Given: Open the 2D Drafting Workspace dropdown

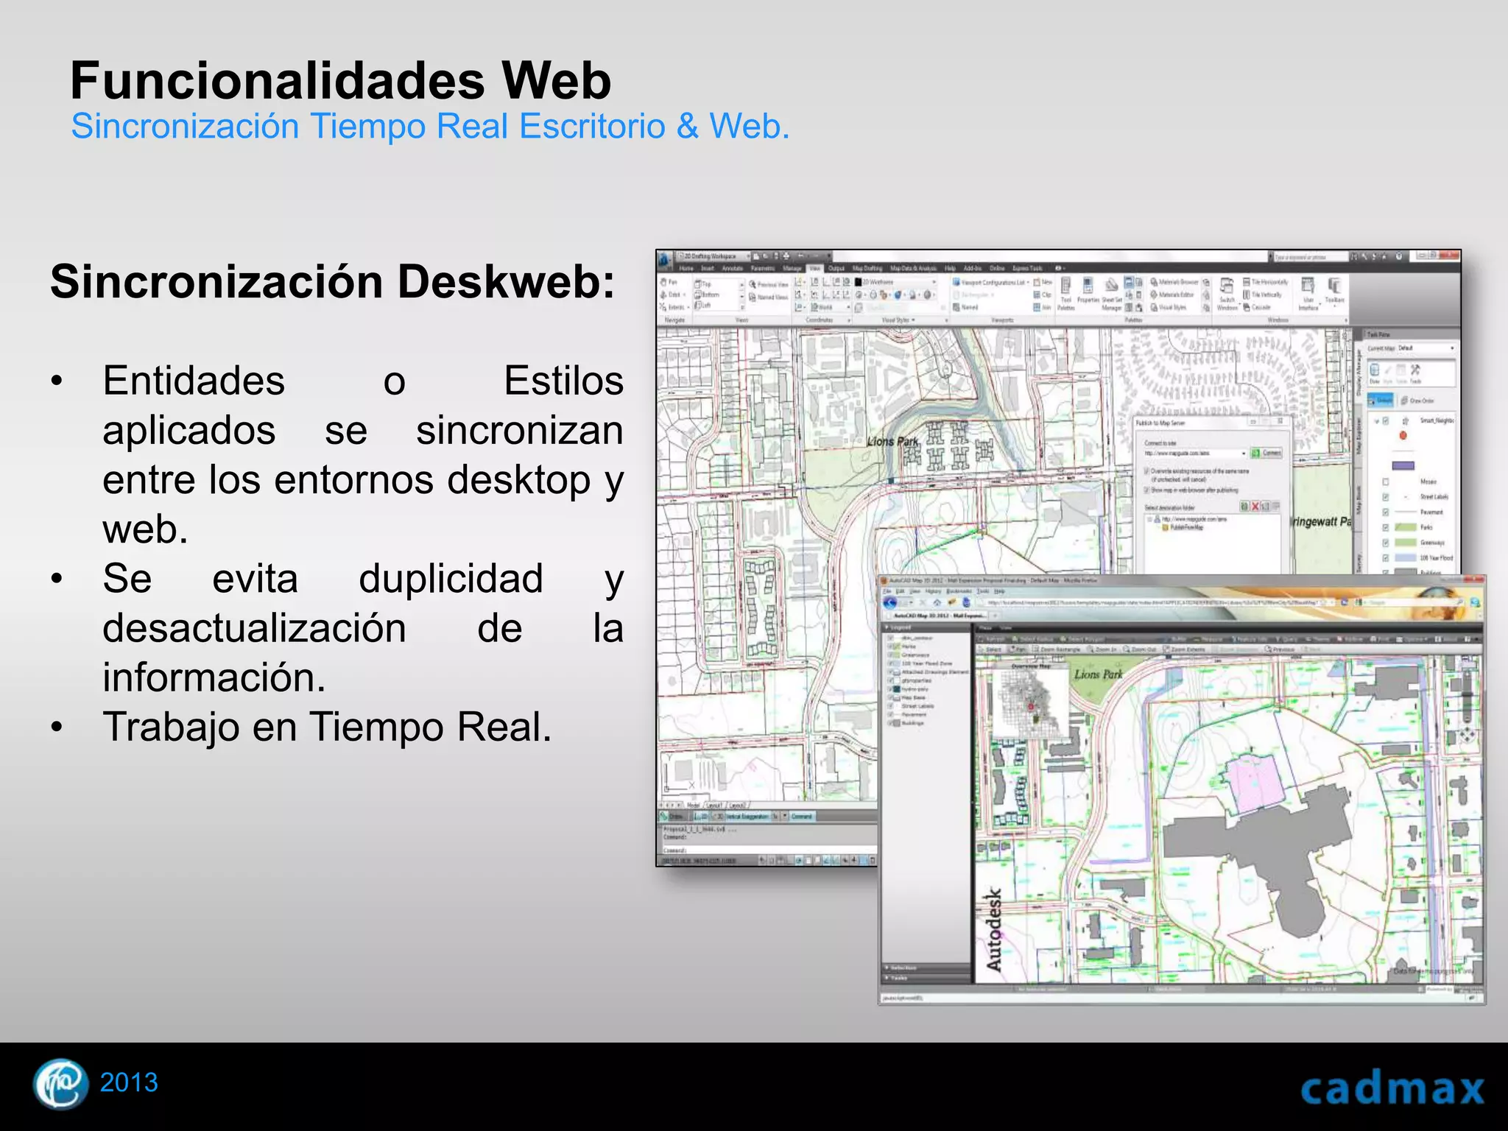Looking at the screenshot, I should click(714, 256).
